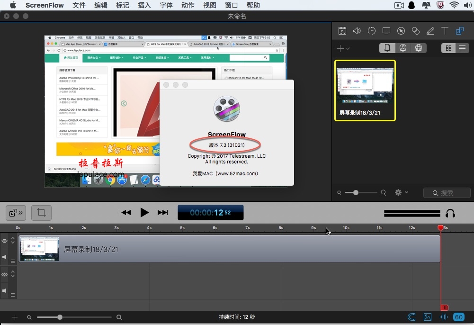
Task: Open the 字体 menu
Action: click(x=166, y=5)
